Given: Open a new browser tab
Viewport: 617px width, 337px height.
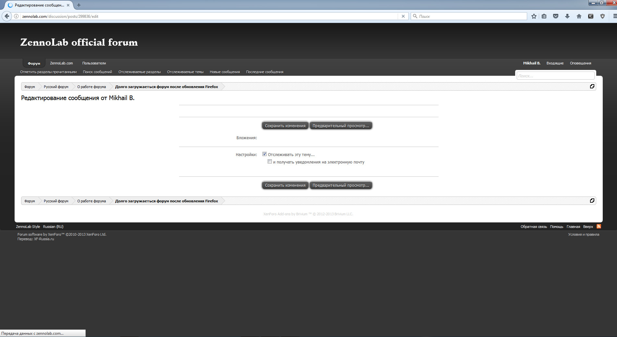Looking at the screenshot, I should (x=79, y=5).
